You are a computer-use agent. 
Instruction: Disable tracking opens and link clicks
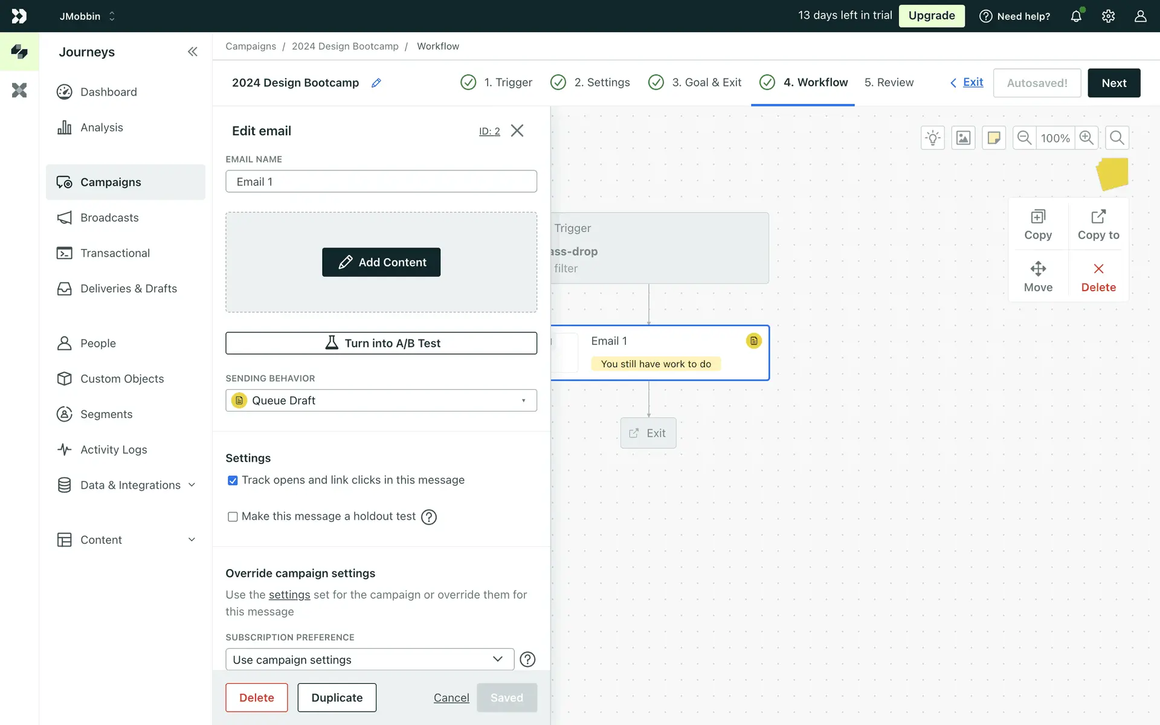click(x=233, y=480)
